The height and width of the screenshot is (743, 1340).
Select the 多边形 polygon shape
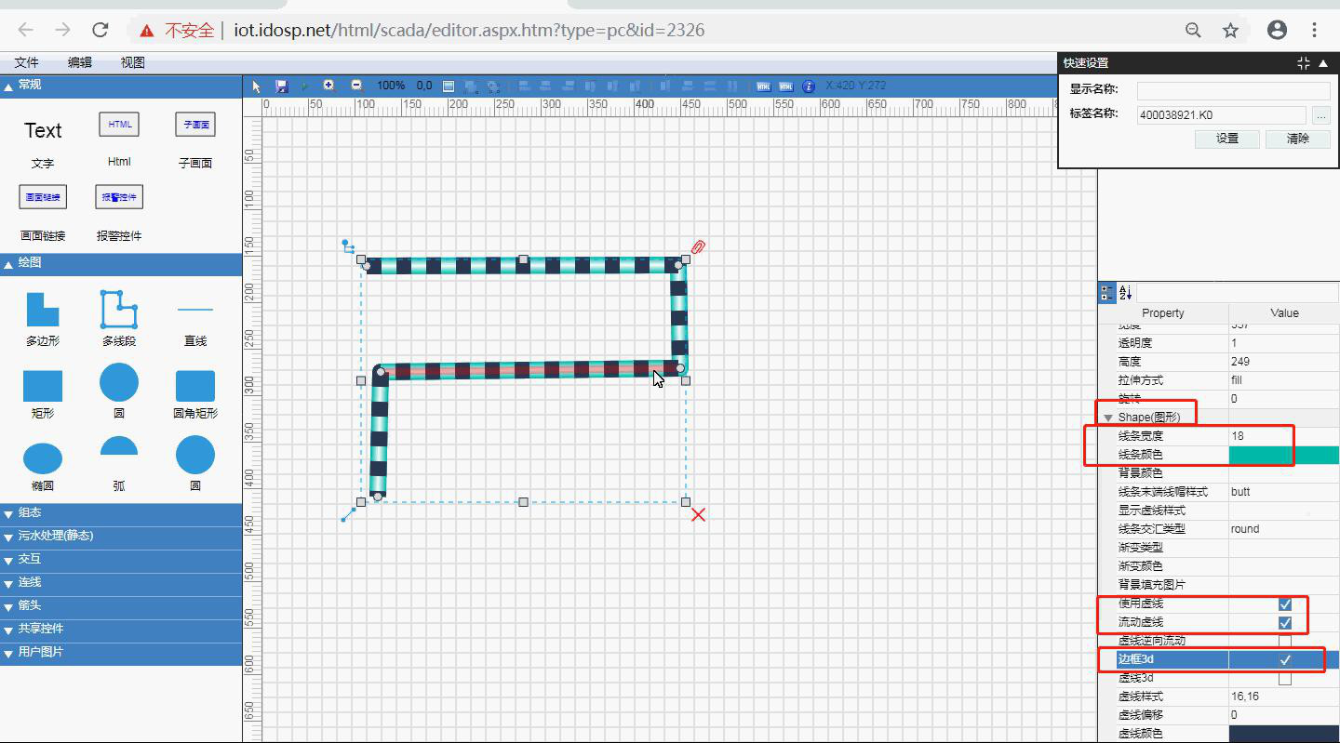(x=43, y=310)
